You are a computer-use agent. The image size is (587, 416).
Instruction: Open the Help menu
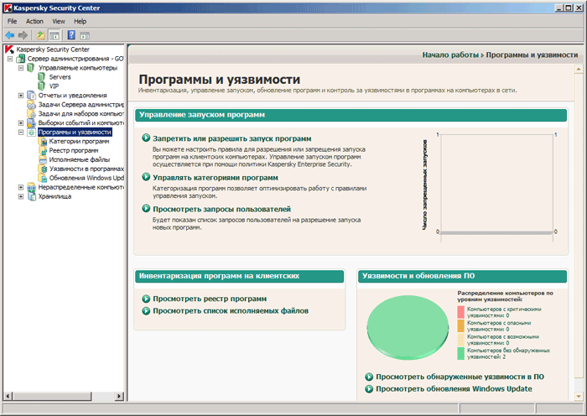tap(81, 21)
